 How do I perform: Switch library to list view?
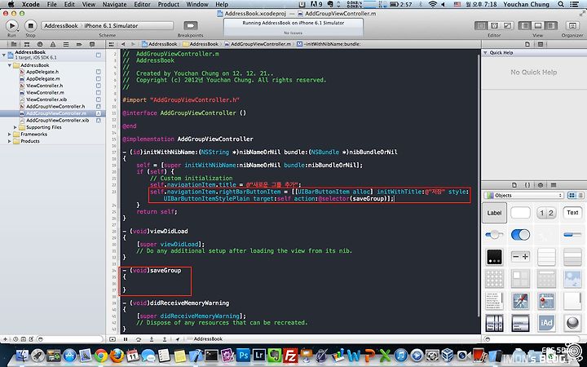[580, 196]
